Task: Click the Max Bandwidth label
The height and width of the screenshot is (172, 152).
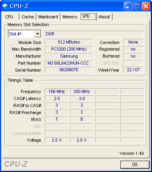Action: click(27, 49)
